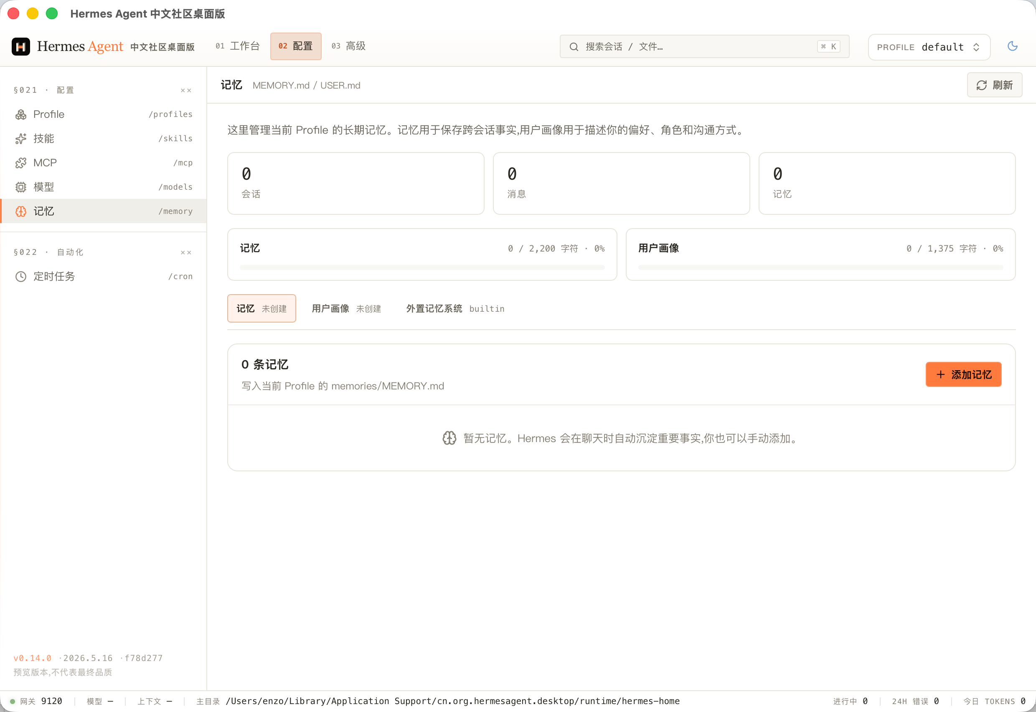This screenshot has height=712, width=1036.
Task: Click the brain icon beside 暂无记忆
Action: [449, 438]
